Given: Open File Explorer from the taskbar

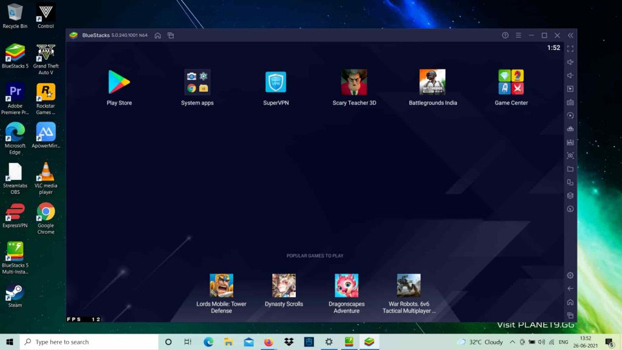Looking at the screenshot, I should 228,341.
